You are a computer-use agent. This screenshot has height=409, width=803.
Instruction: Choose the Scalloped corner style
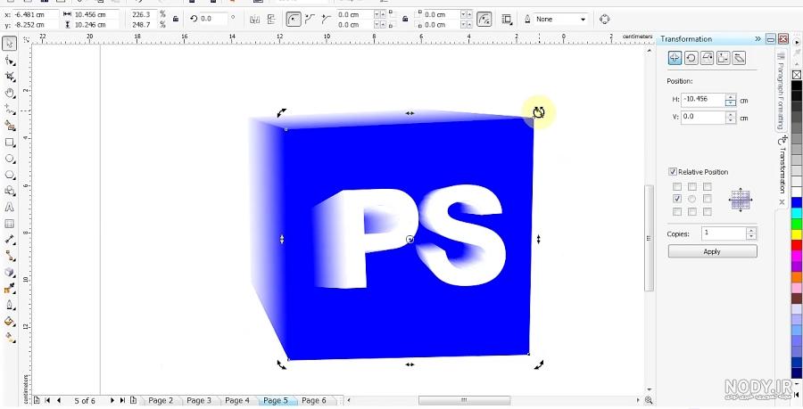pyautogui.click(x=310, y=20)
